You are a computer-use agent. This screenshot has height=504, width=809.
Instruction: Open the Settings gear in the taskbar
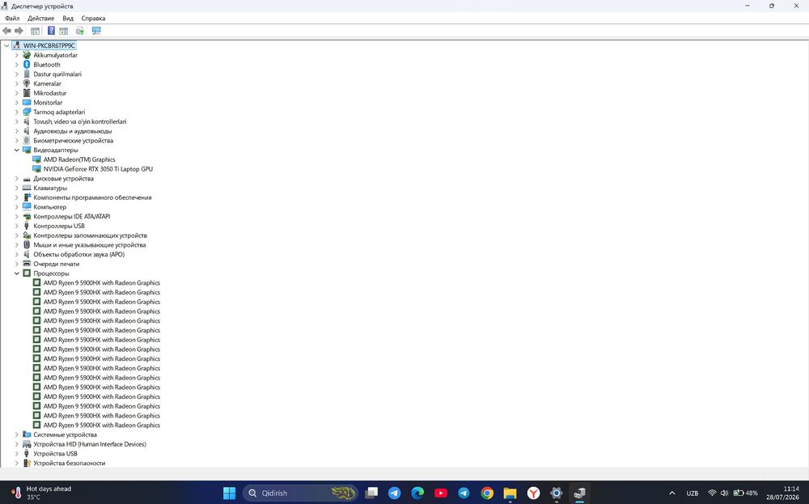click(557, 493)
